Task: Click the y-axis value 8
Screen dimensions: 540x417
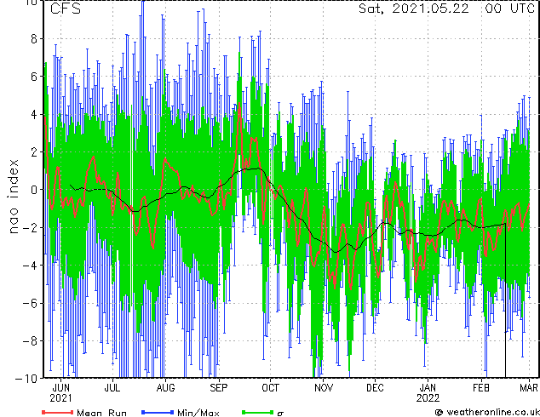Action: click(34, 39)
